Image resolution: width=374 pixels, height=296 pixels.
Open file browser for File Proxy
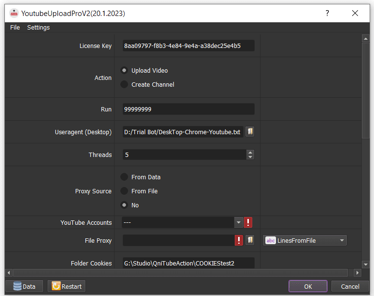point(250,240)
